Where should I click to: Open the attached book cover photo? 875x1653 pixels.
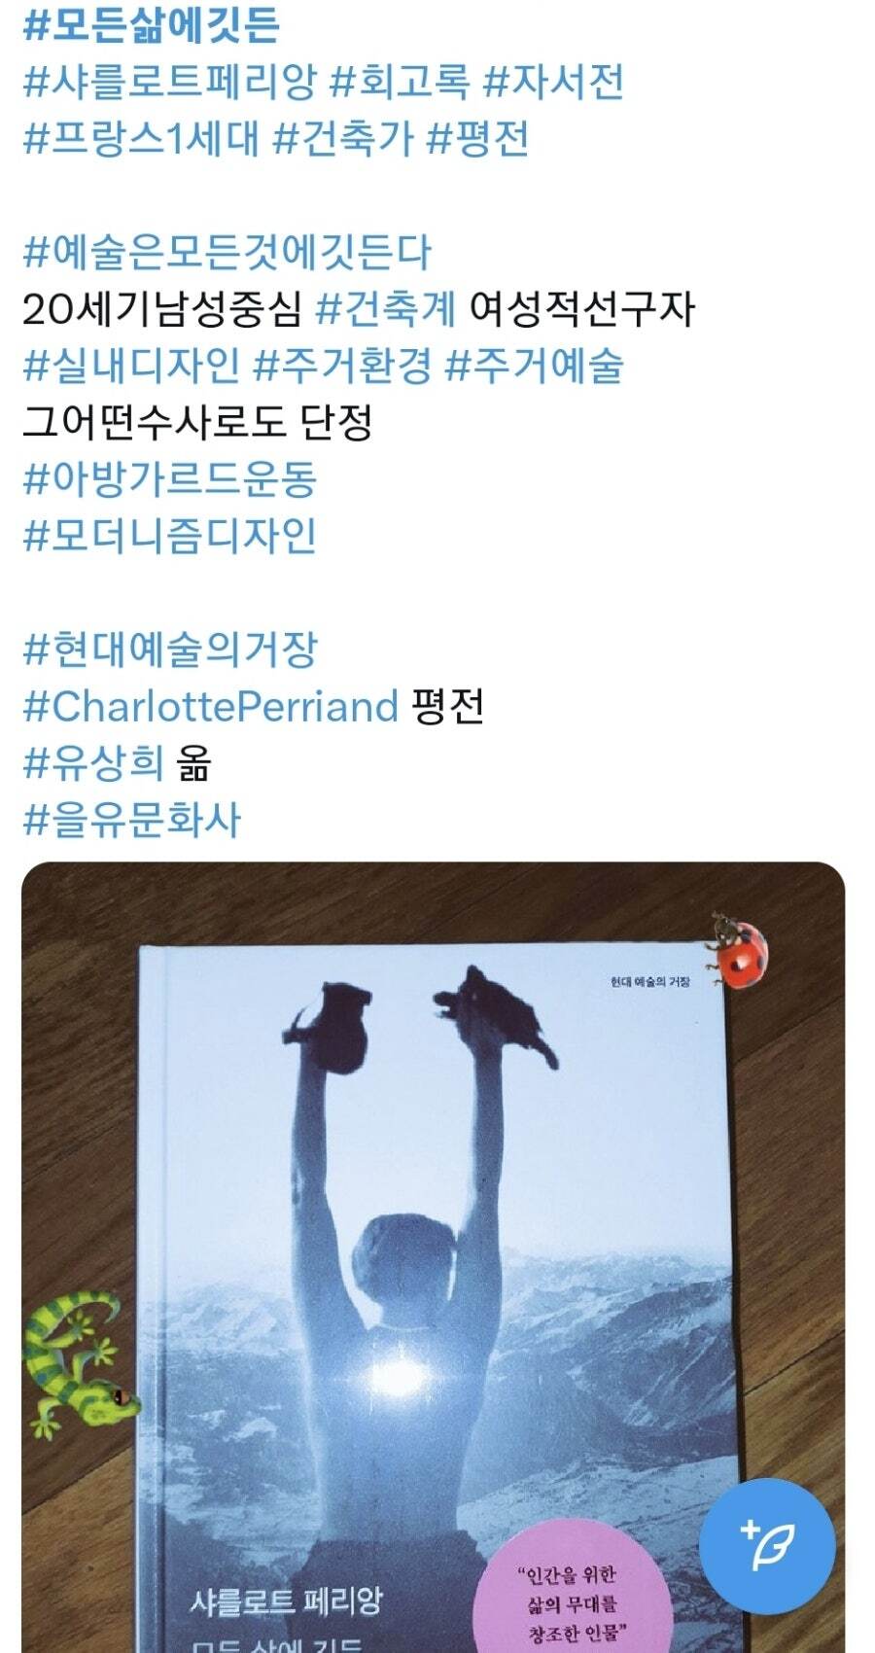[433, 1257]
